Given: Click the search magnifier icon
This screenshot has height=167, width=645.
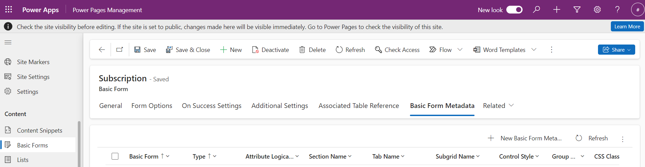Looking at the screenshot, I should 536,9.
